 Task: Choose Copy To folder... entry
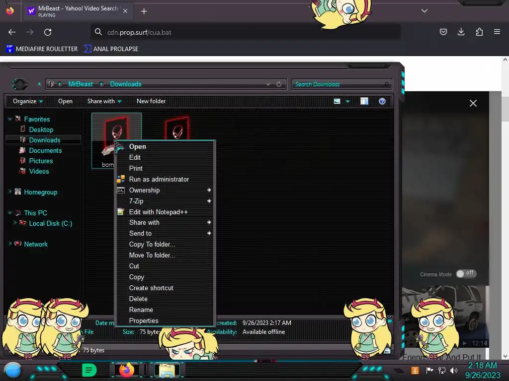click(x=166, y=244)
